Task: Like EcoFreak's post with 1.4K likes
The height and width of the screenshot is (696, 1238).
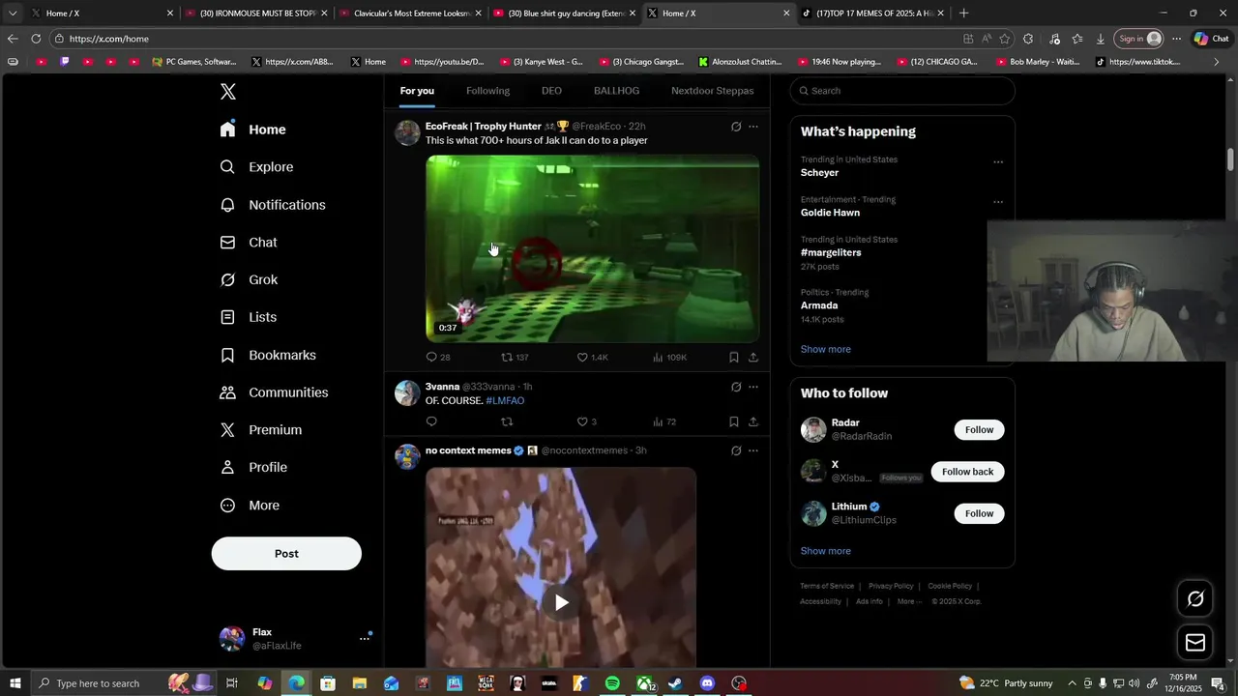Action: pos(592,358)
